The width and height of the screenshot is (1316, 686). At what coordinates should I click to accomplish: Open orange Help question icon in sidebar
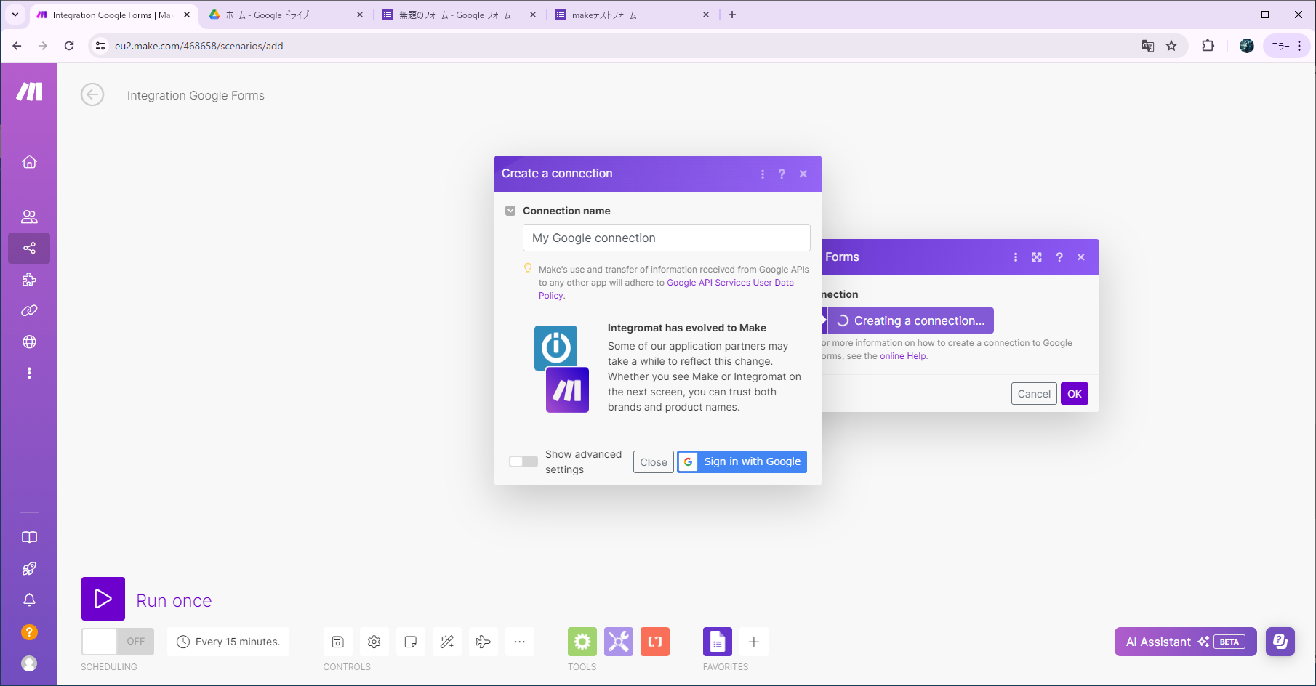click(x=29, y=632)
